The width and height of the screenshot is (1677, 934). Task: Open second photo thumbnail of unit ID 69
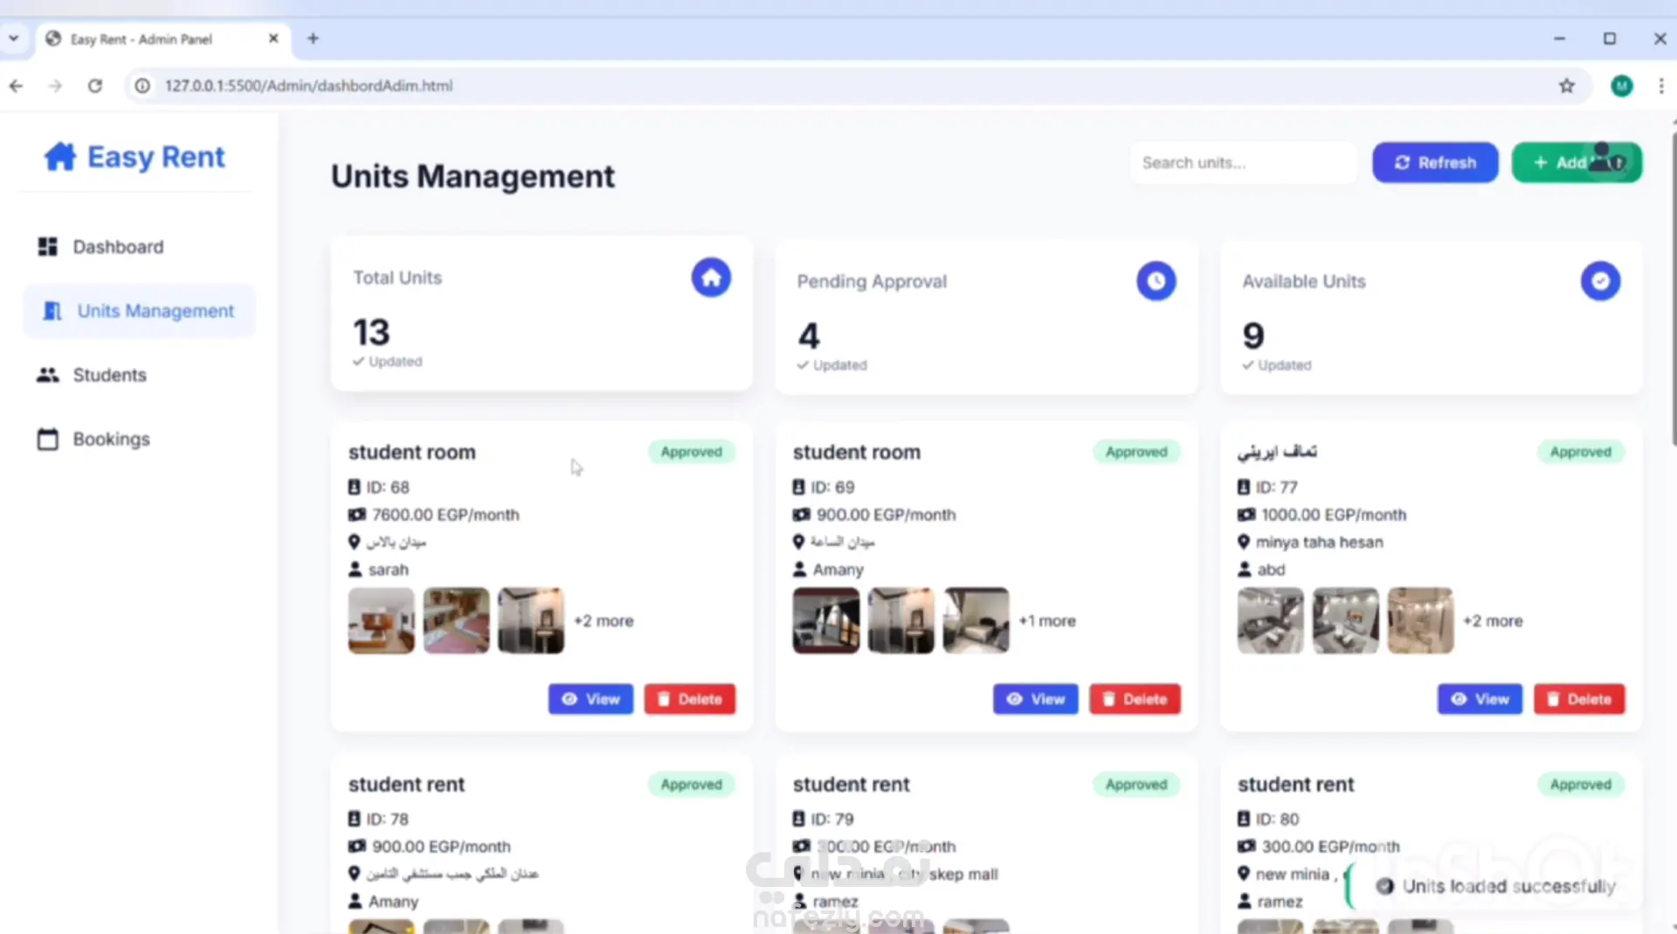tap(901, 620)
